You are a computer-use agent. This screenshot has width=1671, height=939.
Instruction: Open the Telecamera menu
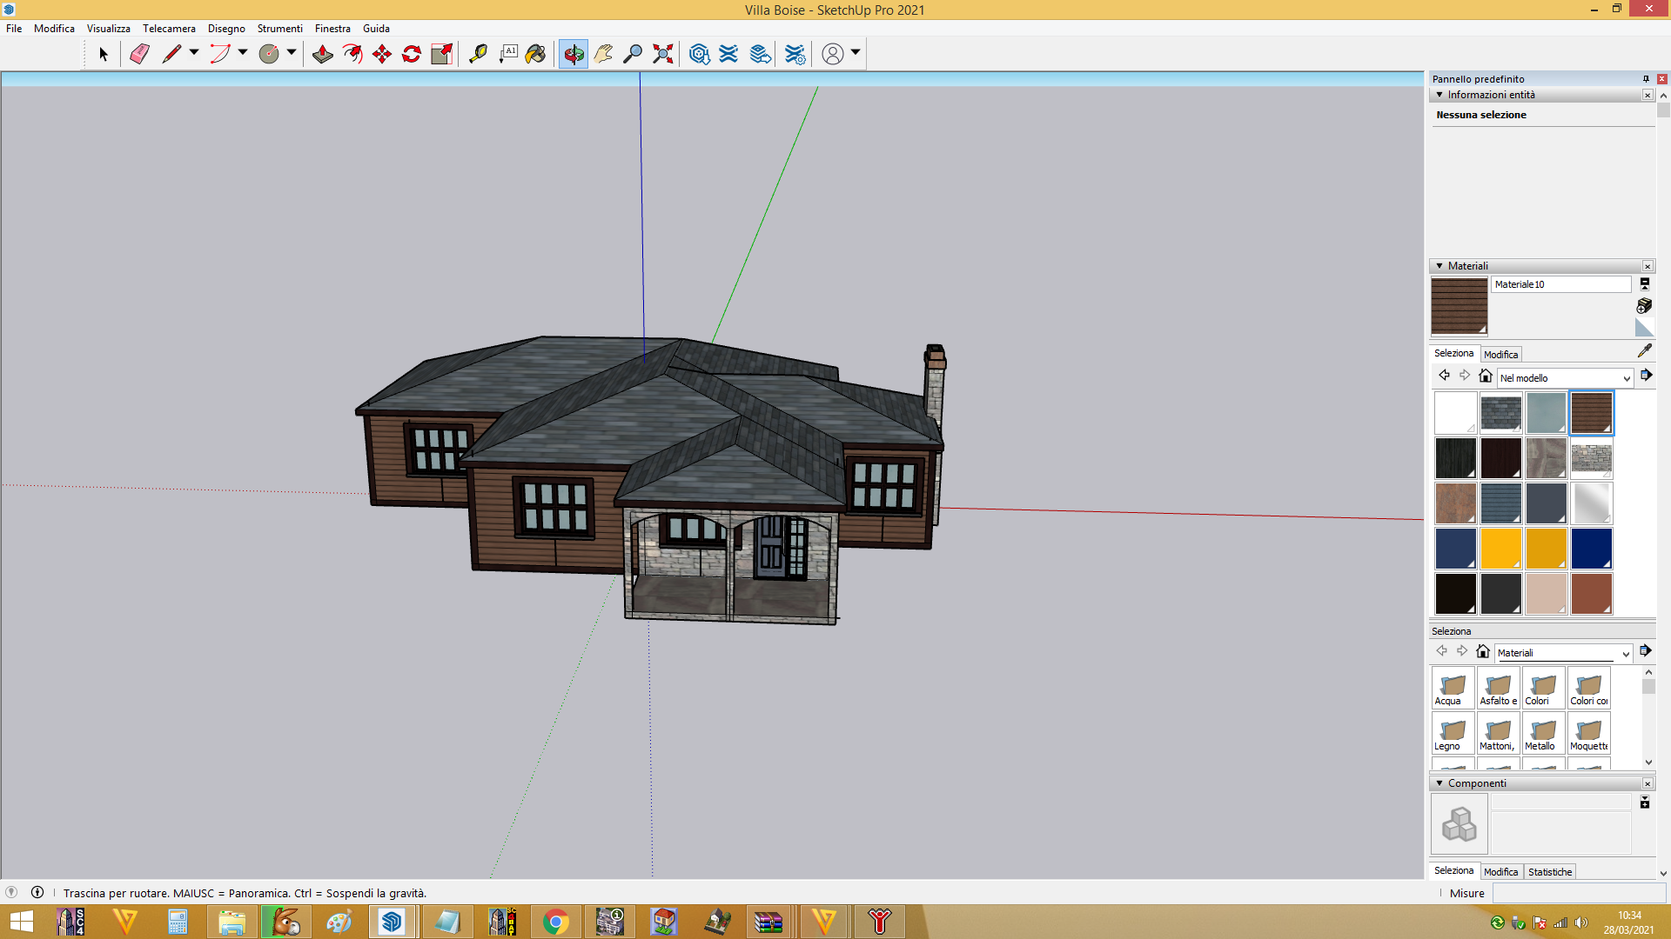pos(169,29)
